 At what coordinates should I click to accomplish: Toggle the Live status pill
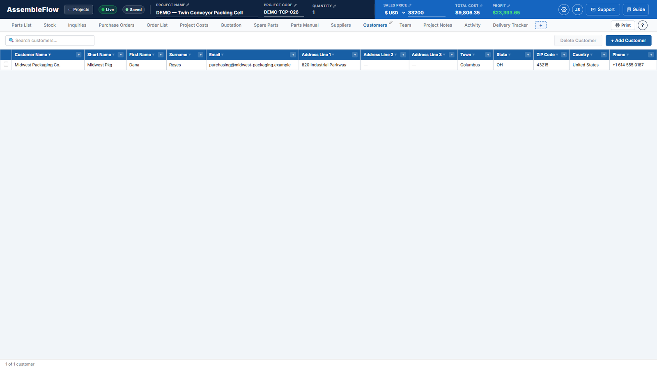point(108,9)
